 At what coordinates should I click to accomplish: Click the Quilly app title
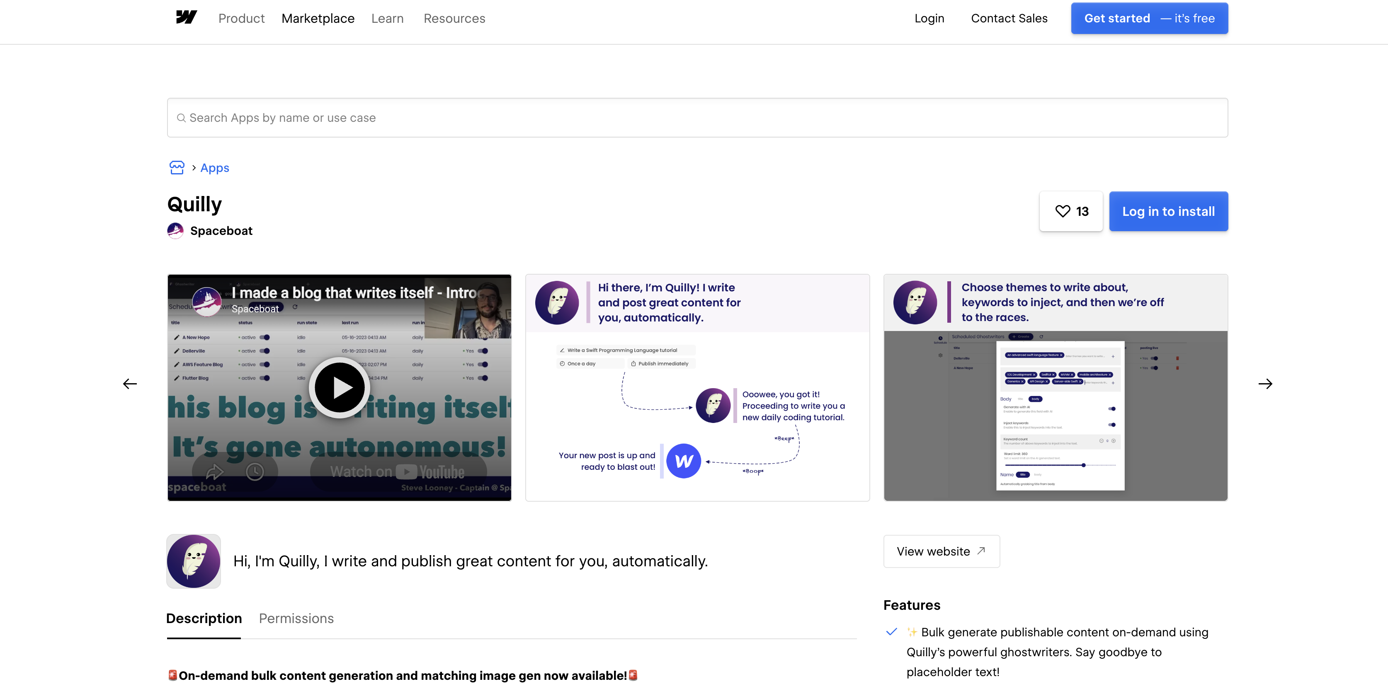(194, 205)
